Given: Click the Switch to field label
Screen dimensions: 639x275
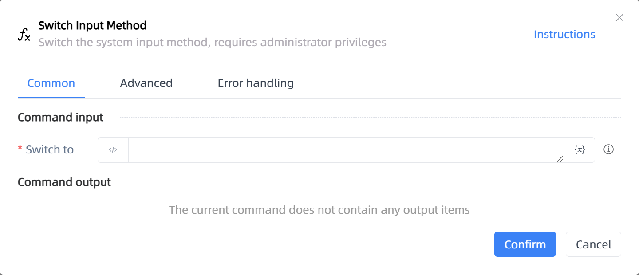Looking at the screenshot, I should (x=50, y=150).
